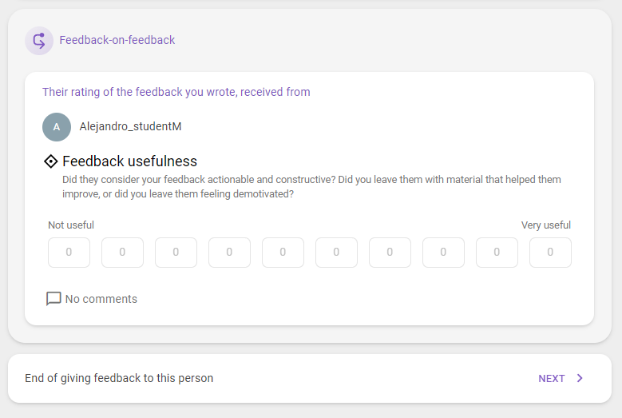Open the Feedback-on-feedback heading link
The width and height of the screenshot is (622, 418).
coord(117,40)
